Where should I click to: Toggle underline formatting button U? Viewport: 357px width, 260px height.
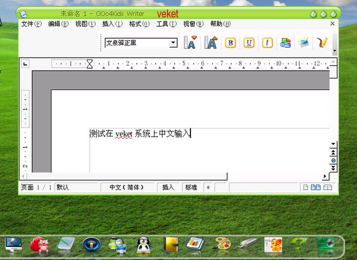pyautogui.click(x=249, y=43)
